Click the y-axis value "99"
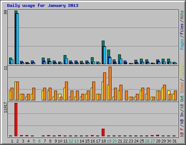186x145 pixels. point(5,12)
